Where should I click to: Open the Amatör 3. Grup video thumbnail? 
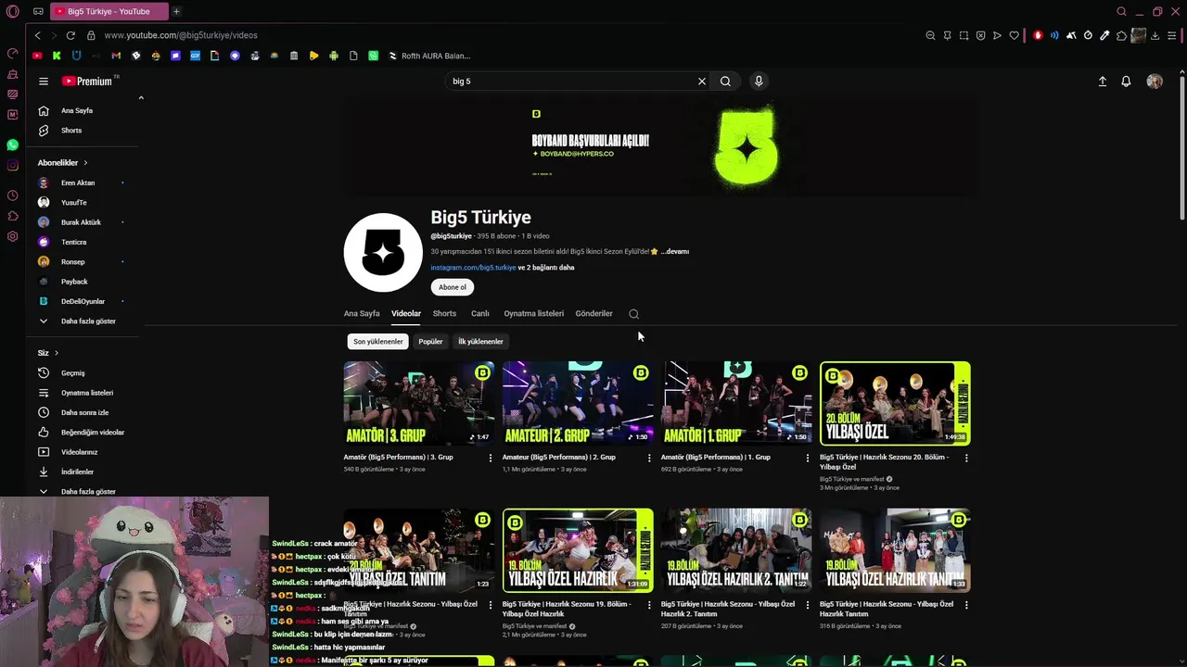click(419, 403)
